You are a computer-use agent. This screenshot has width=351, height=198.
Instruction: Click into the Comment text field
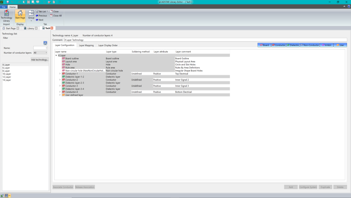tap(205, 40)
